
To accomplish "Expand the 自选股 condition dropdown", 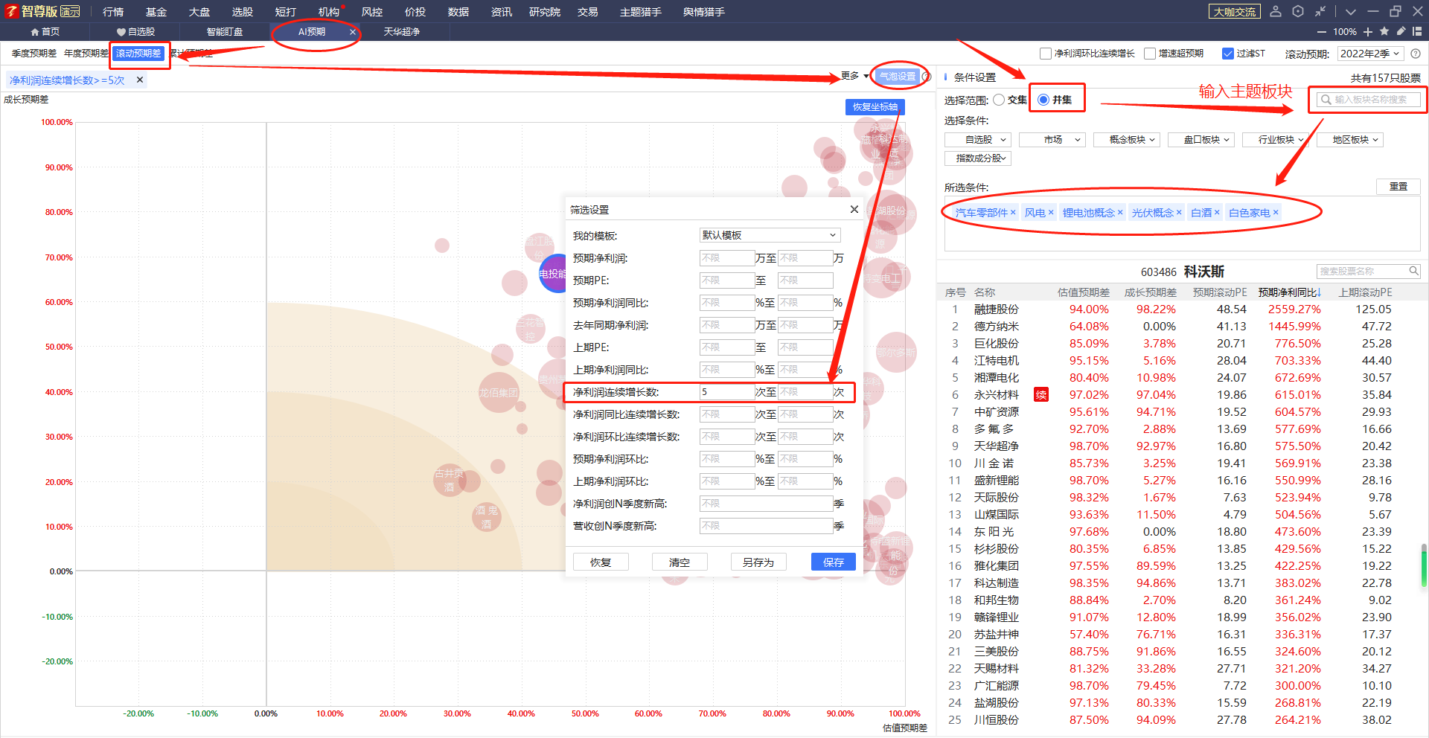I will click(x=978, y=140).
